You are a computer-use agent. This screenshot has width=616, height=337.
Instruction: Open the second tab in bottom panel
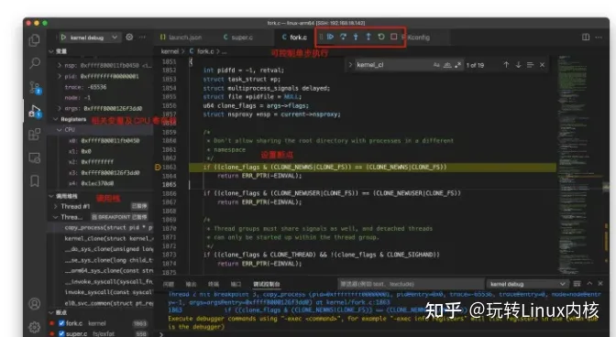coord(191,284)
